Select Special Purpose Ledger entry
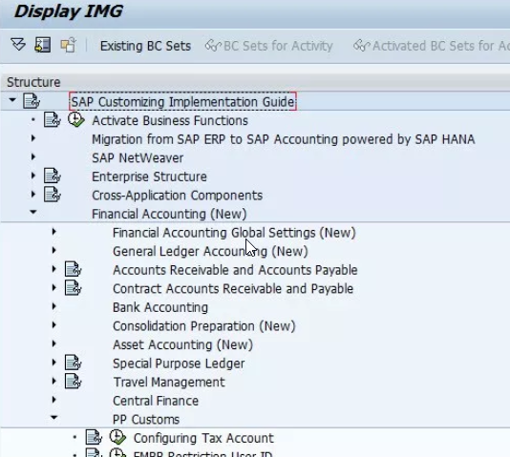The image size is (510, 457). pos(179,364)
